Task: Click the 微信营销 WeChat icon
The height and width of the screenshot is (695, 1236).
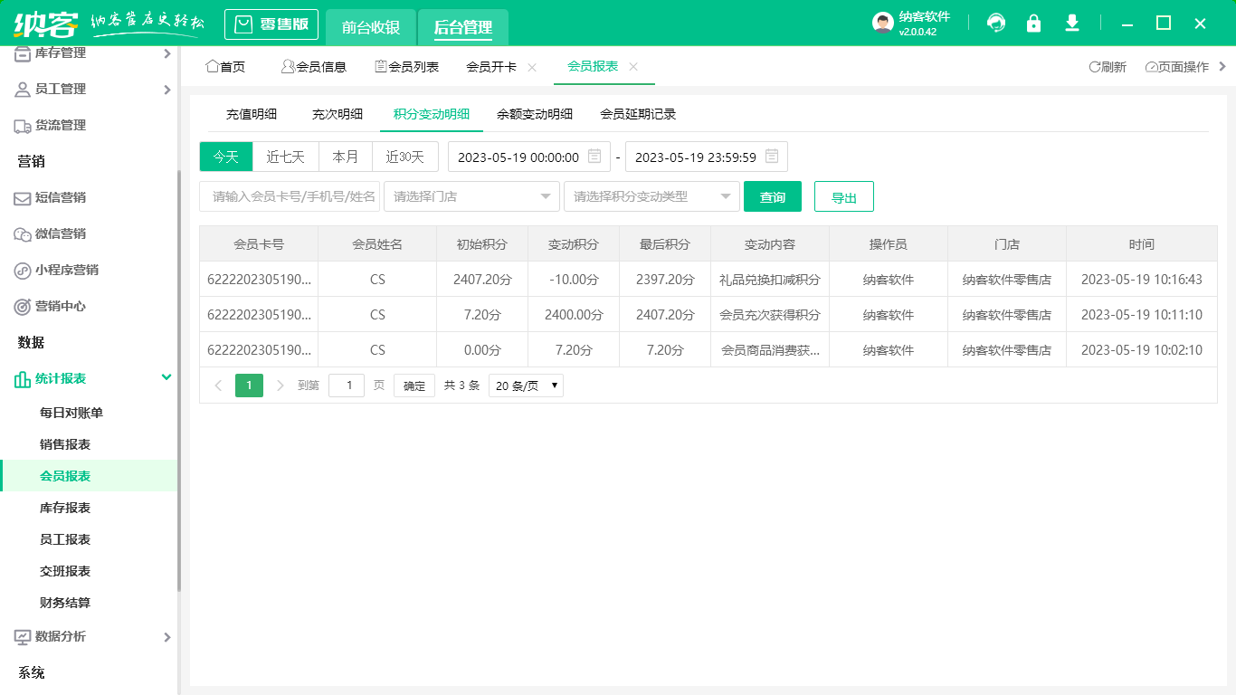Action: [x=23, y=234]
